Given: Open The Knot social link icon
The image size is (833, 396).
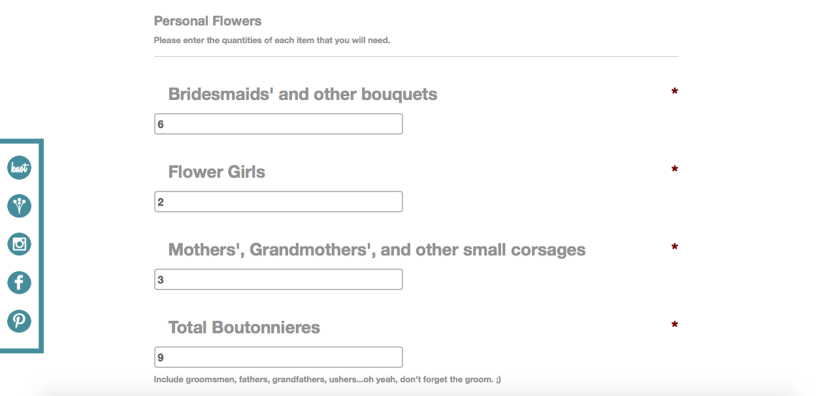Looking at the screenshot, I should (x=20, y=168).
